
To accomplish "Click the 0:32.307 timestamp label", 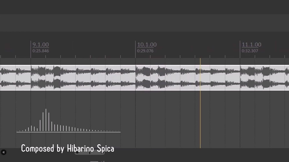I will coord(250,51).
